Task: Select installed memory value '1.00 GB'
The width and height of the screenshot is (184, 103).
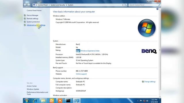Action: tap(78, 57)
